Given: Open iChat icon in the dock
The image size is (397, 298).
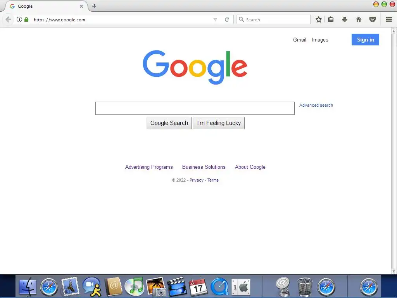Looking at the screenshot, I should coord(91,287).
